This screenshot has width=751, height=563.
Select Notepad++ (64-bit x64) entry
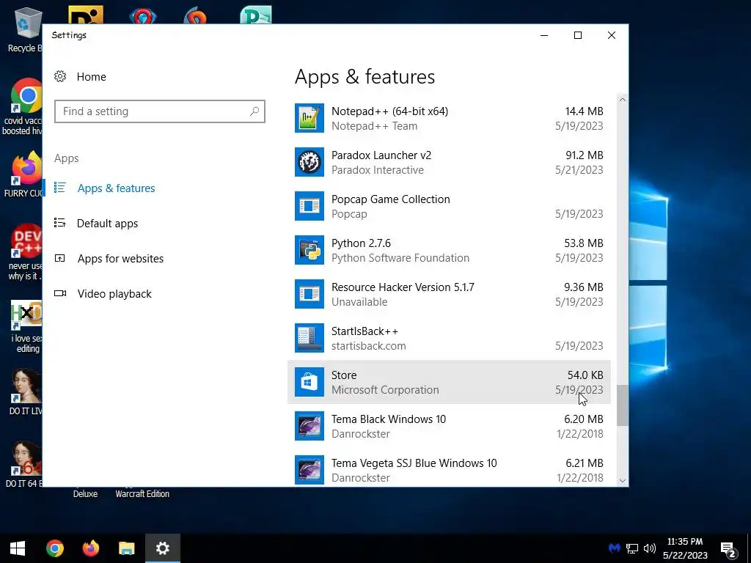pyautogui.click(x=449, y=118)
